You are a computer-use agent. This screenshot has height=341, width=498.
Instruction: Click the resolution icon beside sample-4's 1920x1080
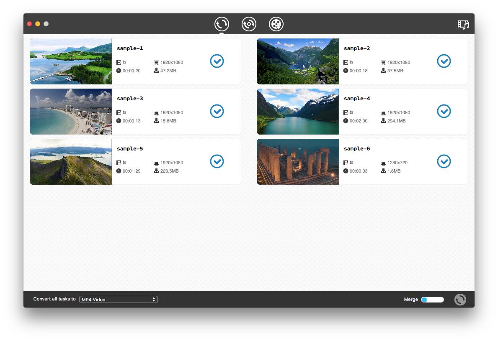click(383, 112)
